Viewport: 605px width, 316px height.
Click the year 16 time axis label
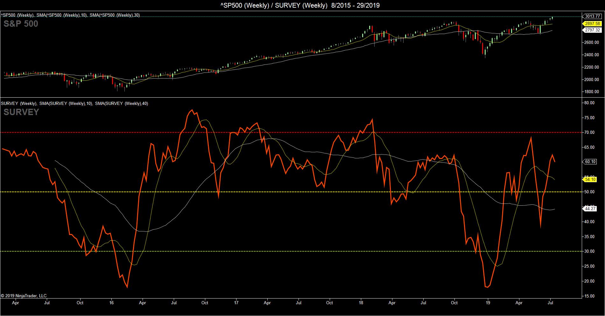111,303
